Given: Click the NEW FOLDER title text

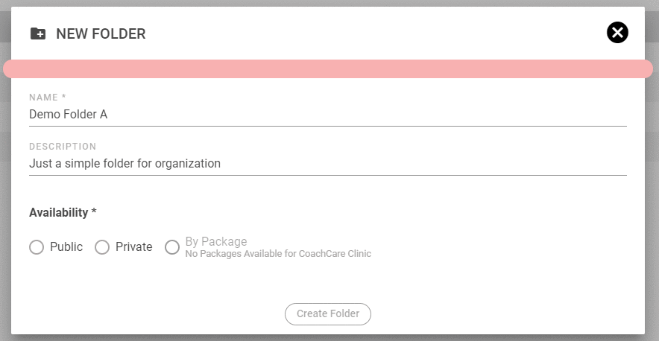Looking at the screenshot, I should click(101, 34).
